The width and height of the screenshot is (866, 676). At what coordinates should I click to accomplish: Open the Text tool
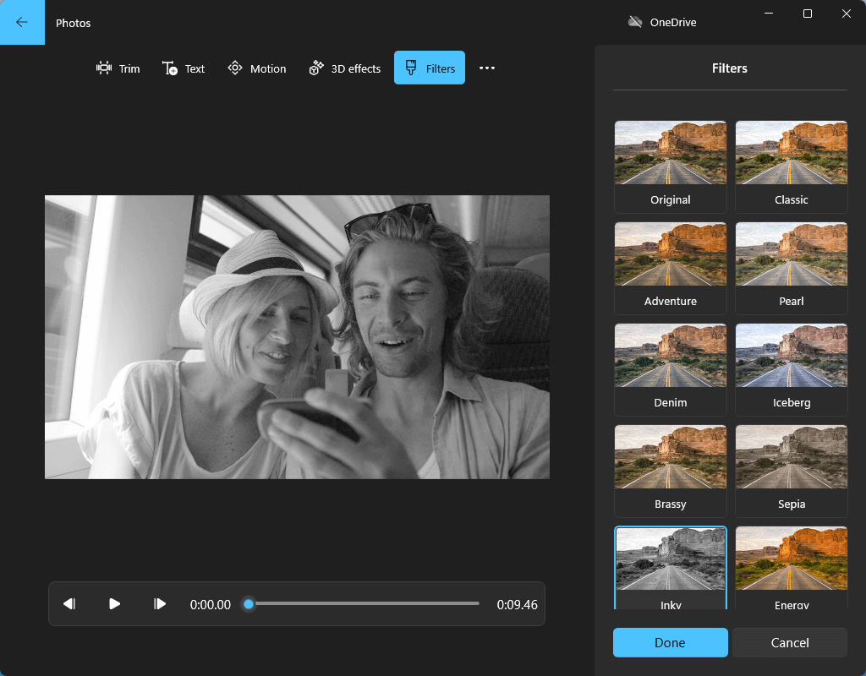point(184,68)
